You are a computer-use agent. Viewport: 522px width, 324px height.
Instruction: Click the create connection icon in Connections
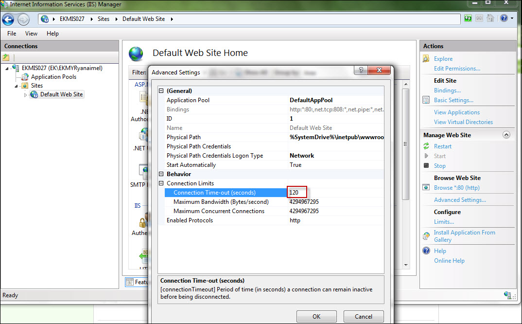tap(6, 57)
